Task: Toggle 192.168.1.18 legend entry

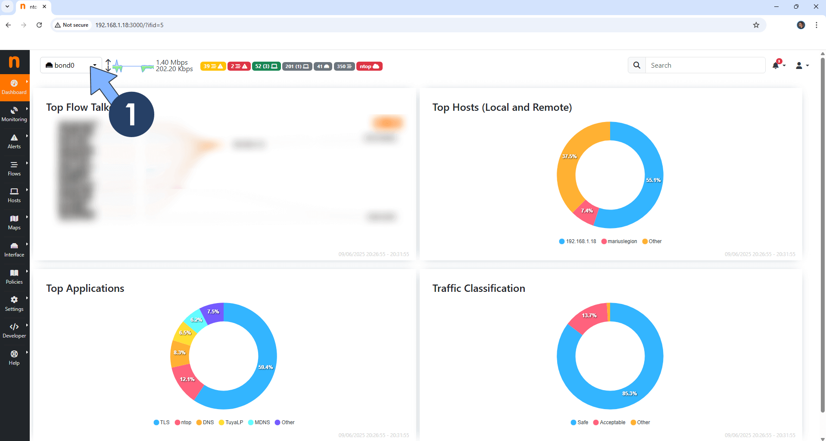Action: click(x=577, y=241)
